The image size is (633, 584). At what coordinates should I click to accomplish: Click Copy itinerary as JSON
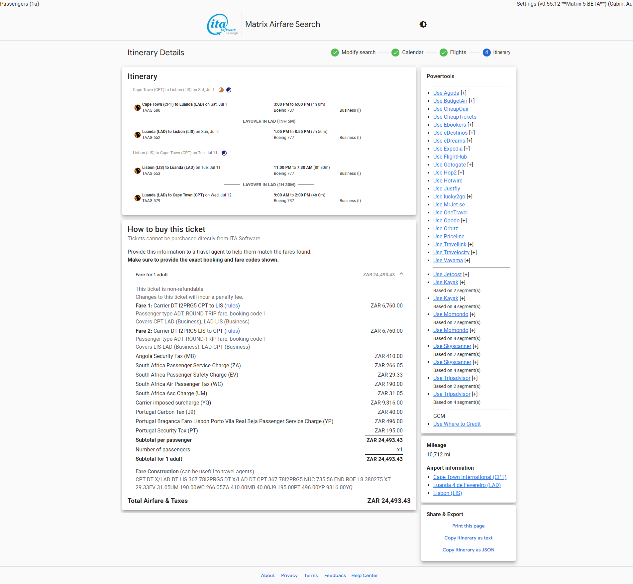coord(468,550)
